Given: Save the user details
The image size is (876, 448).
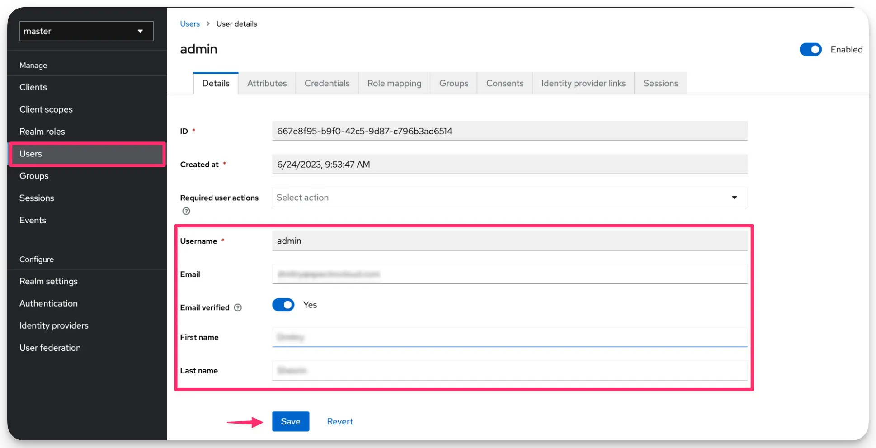Looking at the screenshot, I should [x=290, y=421].
